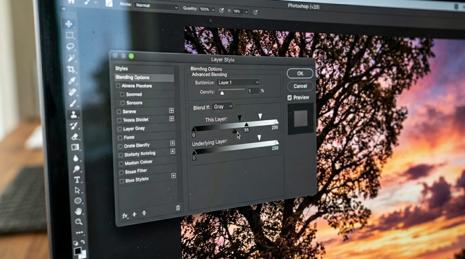465x259 pixels.
Task: Click the fx icon in Layer Style dialog
Action: pyautogui.click(x=125, y=216)
